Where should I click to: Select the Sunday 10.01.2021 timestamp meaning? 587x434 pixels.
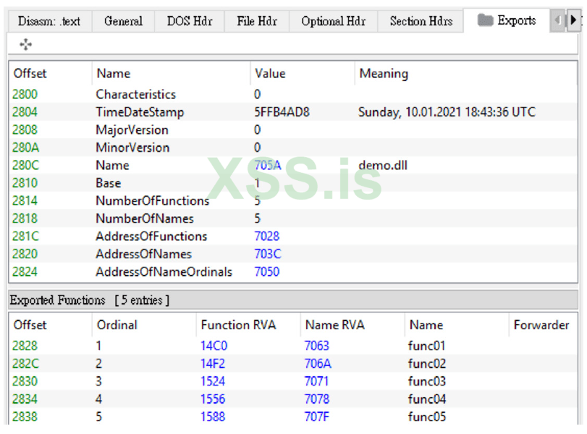(447, 112)
